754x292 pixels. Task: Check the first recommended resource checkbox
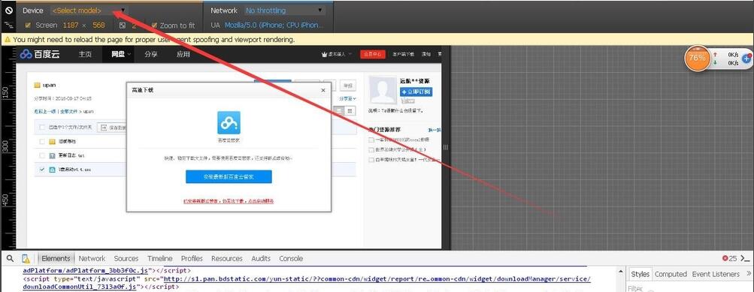pyautogui.click(x=371, y=140)
